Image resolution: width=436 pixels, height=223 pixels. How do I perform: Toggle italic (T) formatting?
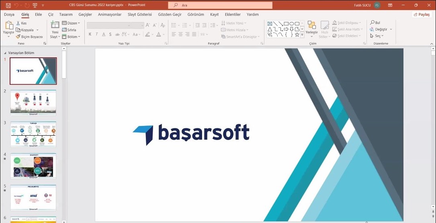click(96, 34)
